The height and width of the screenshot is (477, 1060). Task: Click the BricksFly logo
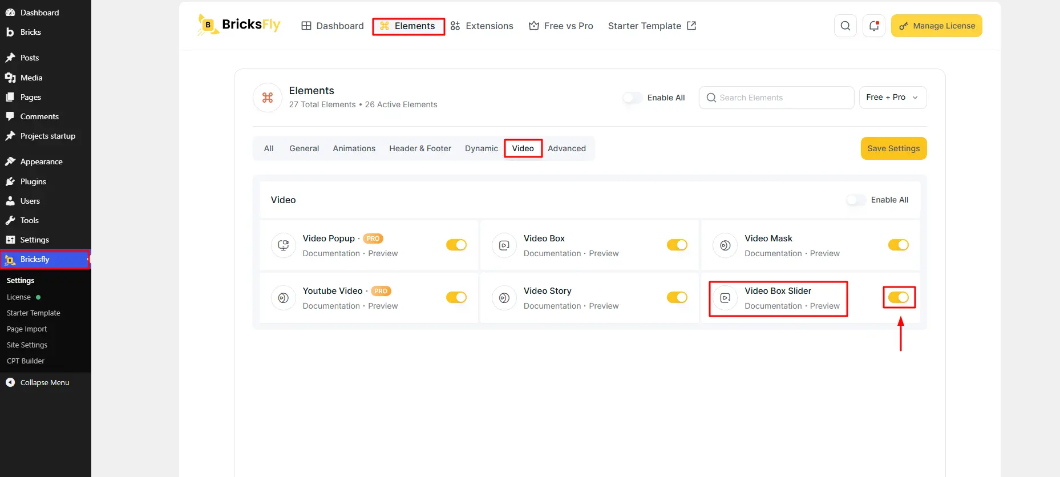click(238, 25)
